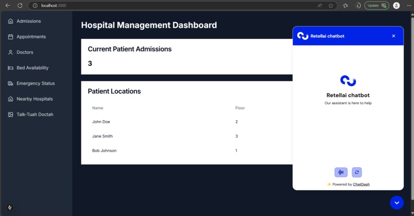Open the browser downloads icon
The height and width of the screenshot is (216, 414).
pyautogui.click(x=358, y=6)
